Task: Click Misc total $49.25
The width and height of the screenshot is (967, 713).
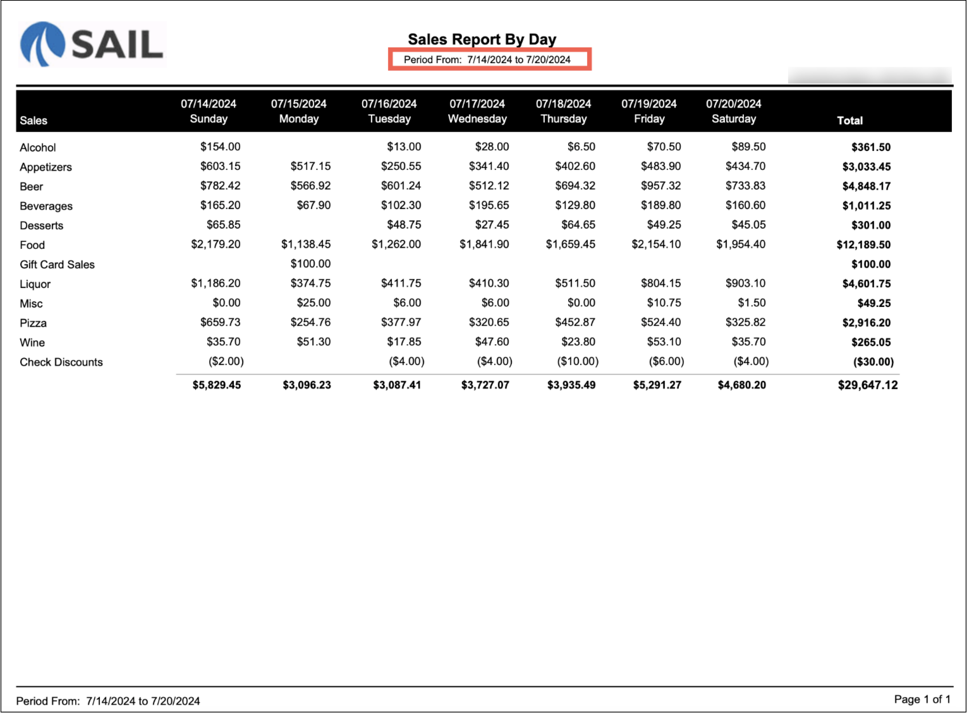Action: (x=874, y=303)
